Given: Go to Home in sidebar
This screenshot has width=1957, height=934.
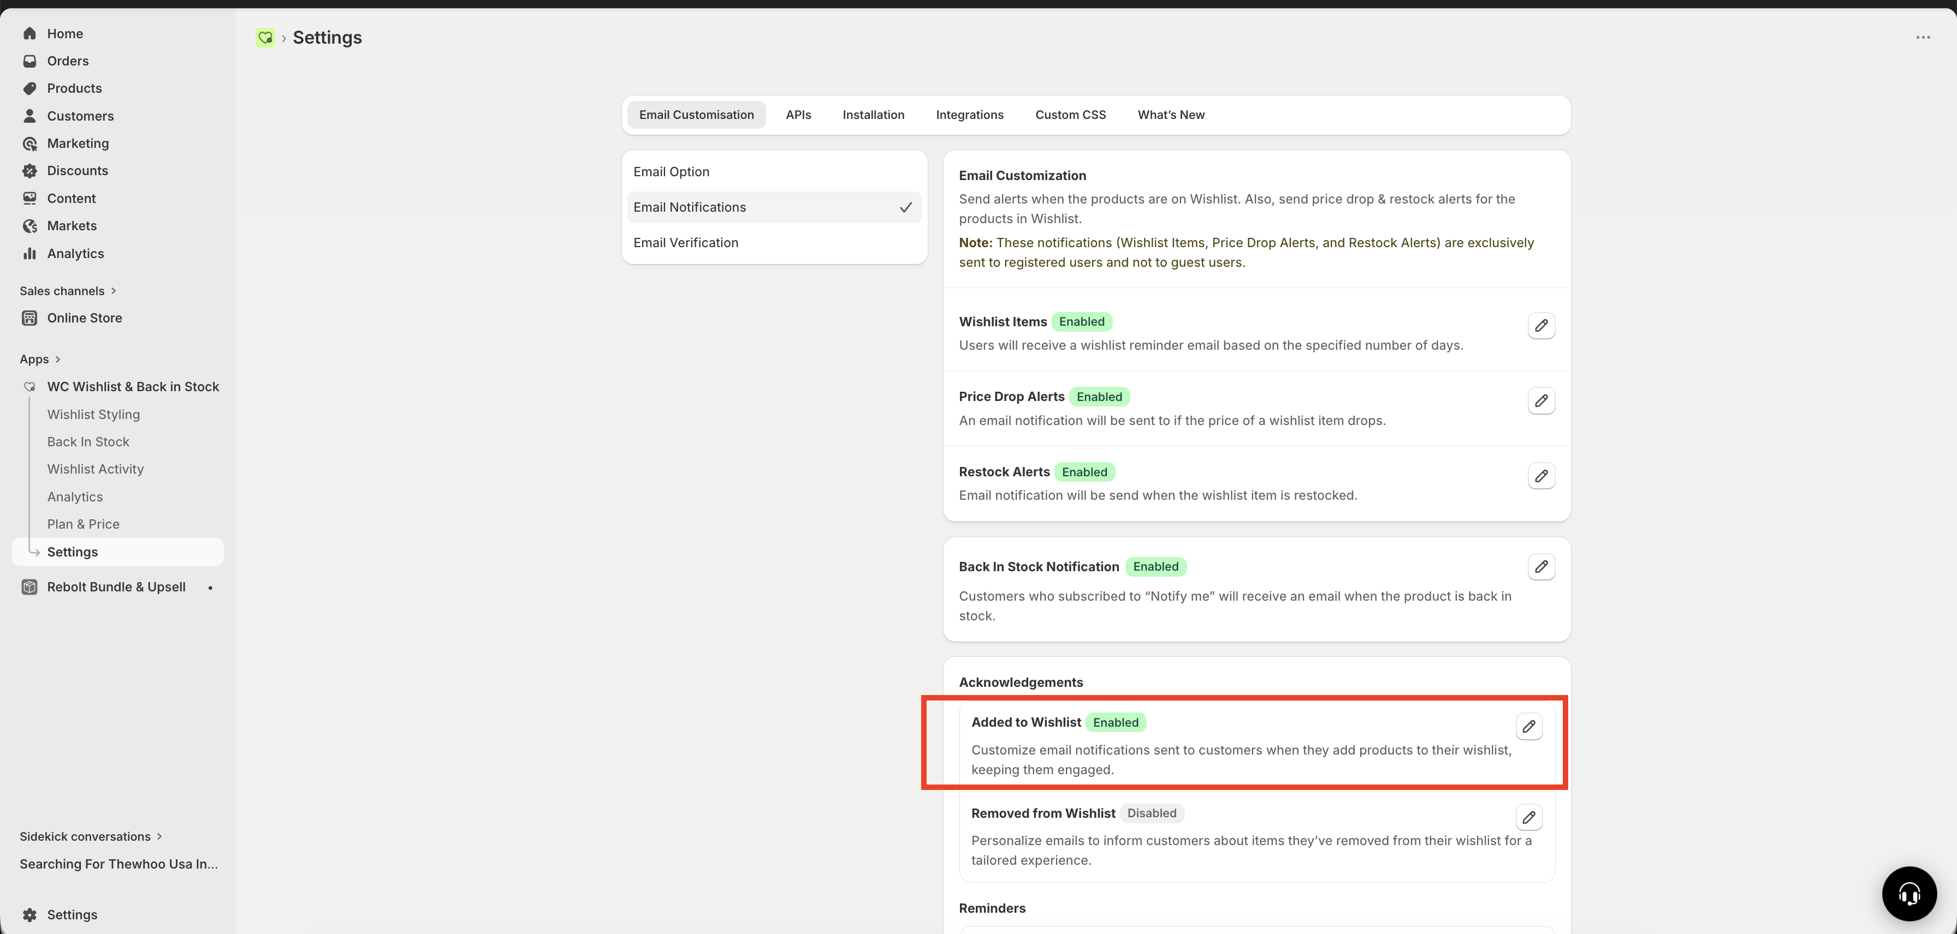Looking at the screenshot, I should click(64, 33).
